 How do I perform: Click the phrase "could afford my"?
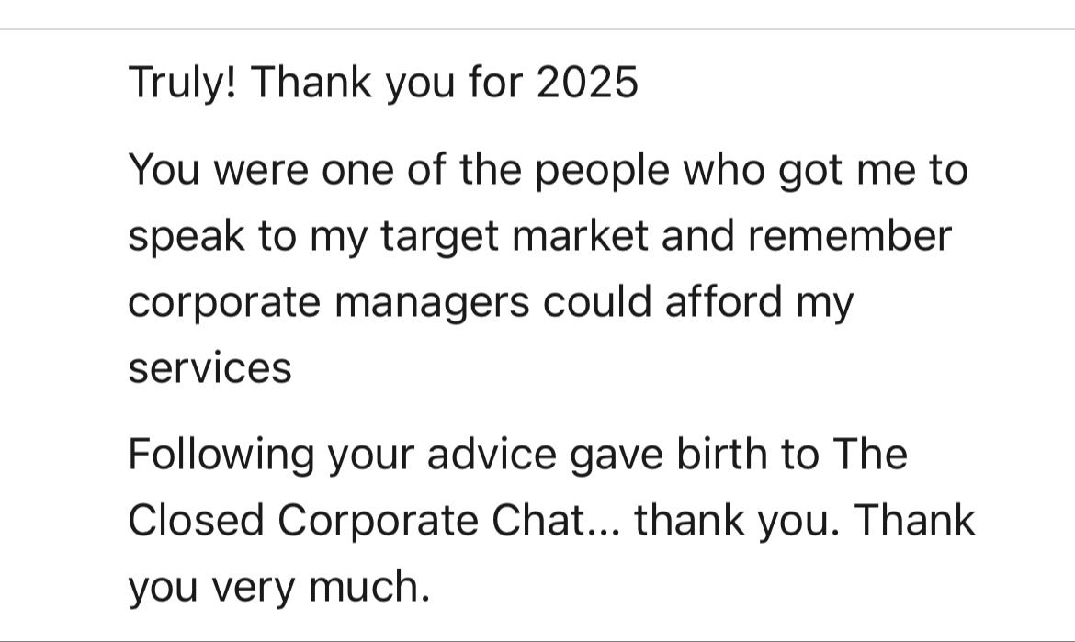tap(698, 303)
